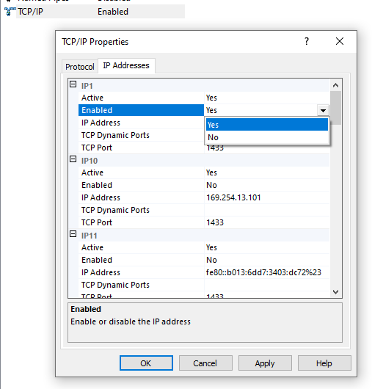
Task: Select the IP11 Enabled value No
Action: click(x=211, y=260)
